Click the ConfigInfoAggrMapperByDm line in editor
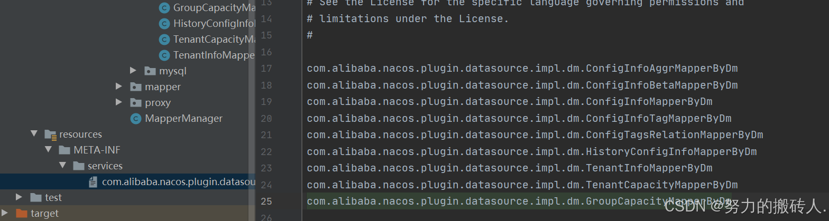 click(522, 69)
